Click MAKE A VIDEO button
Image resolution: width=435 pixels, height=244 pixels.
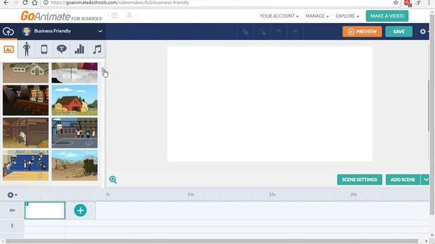[387, 16]
